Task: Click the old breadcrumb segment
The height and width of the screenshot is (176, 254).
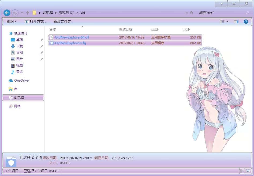Action: (83, 13)
